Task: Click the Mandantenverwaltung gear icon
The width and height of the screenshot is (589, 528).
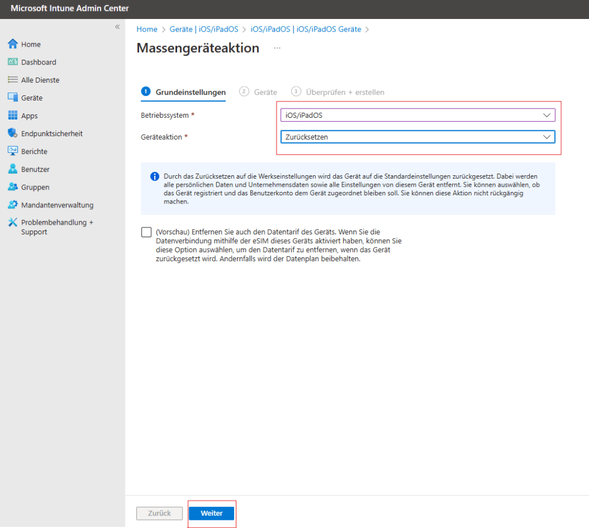Action: (x=13, y=205)
